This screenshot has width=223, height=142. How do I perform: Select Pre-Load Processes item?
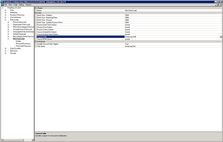[x=23, y=44]
